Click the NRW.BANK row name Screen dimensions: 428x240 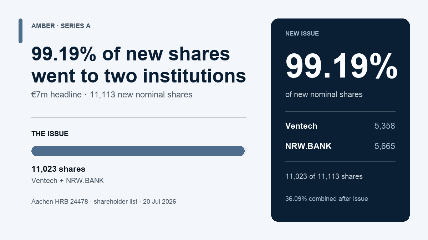tap(309, 146)
